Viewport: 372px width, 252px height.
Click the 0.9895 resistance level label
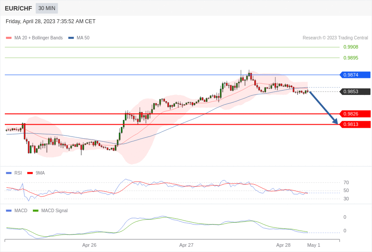pos(351,58)
